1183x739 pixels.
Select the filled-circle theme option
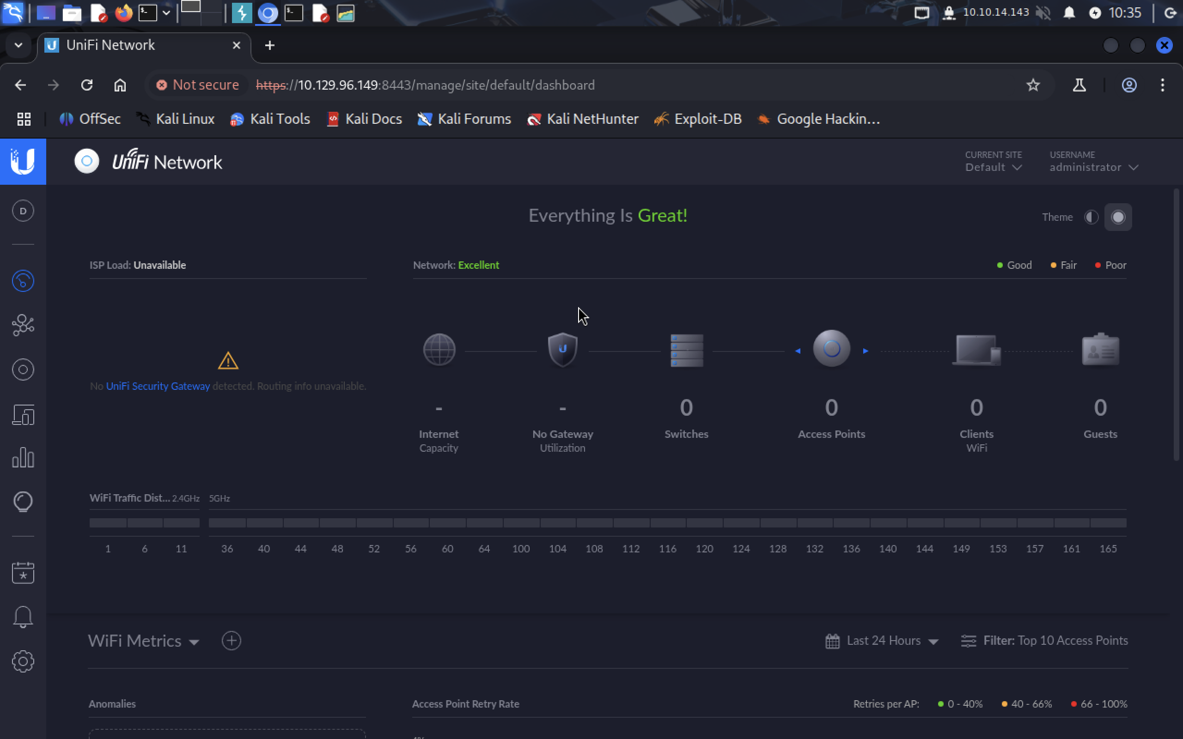(1118, 217)
